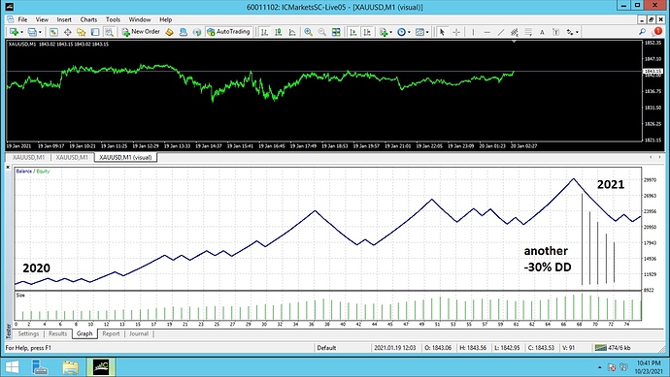The height and width of the screenshot is (377, 670).
Task: Tile chart windows icon
Action: [336, 32]
